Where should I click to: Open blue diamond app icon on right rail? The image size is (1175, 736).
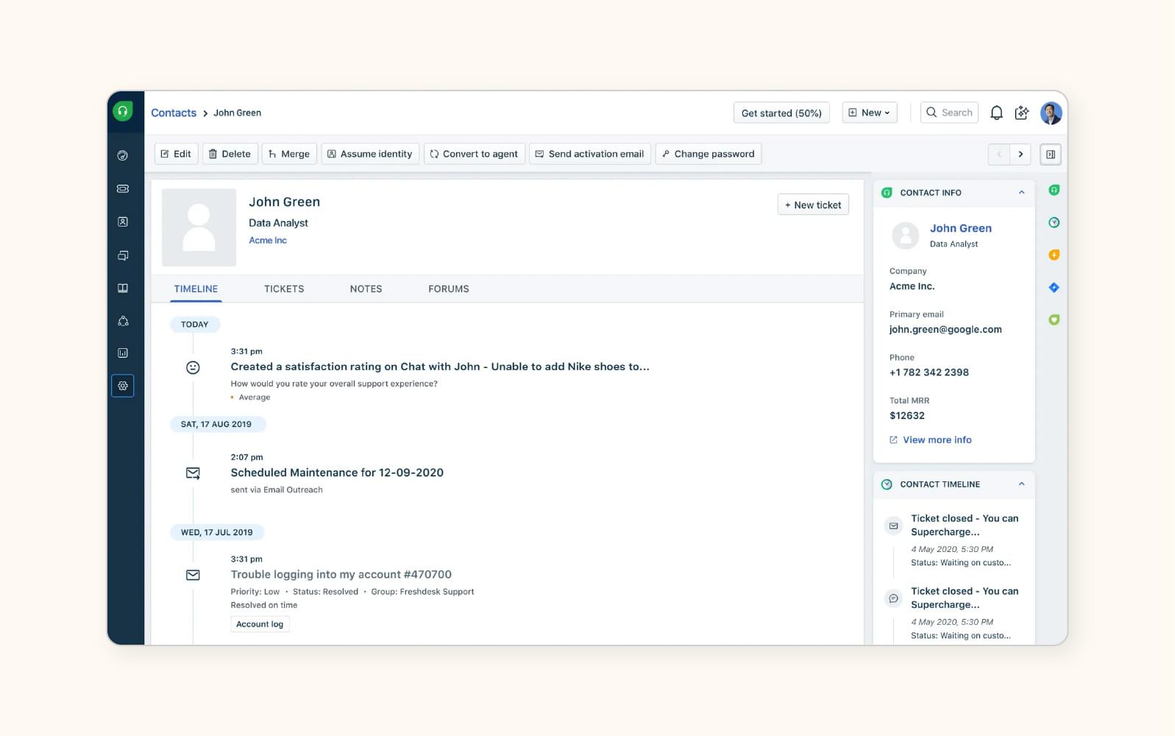coord(1054,287)
